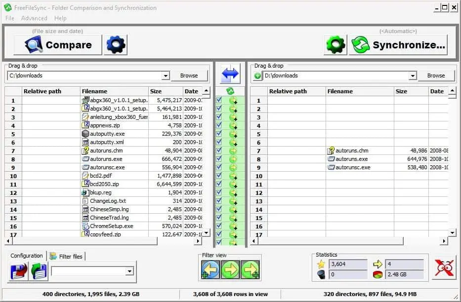
Task: Uncheck the checkbox for row 3
Action: (219, 117)
